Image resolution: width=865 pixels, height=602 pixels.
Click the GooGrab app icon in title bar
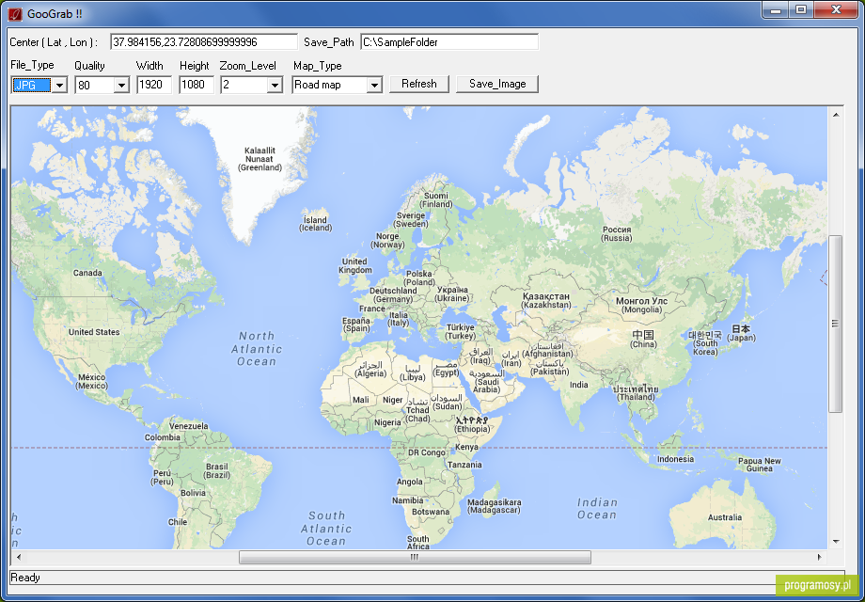pyautogui.click(x=15, y=14)
